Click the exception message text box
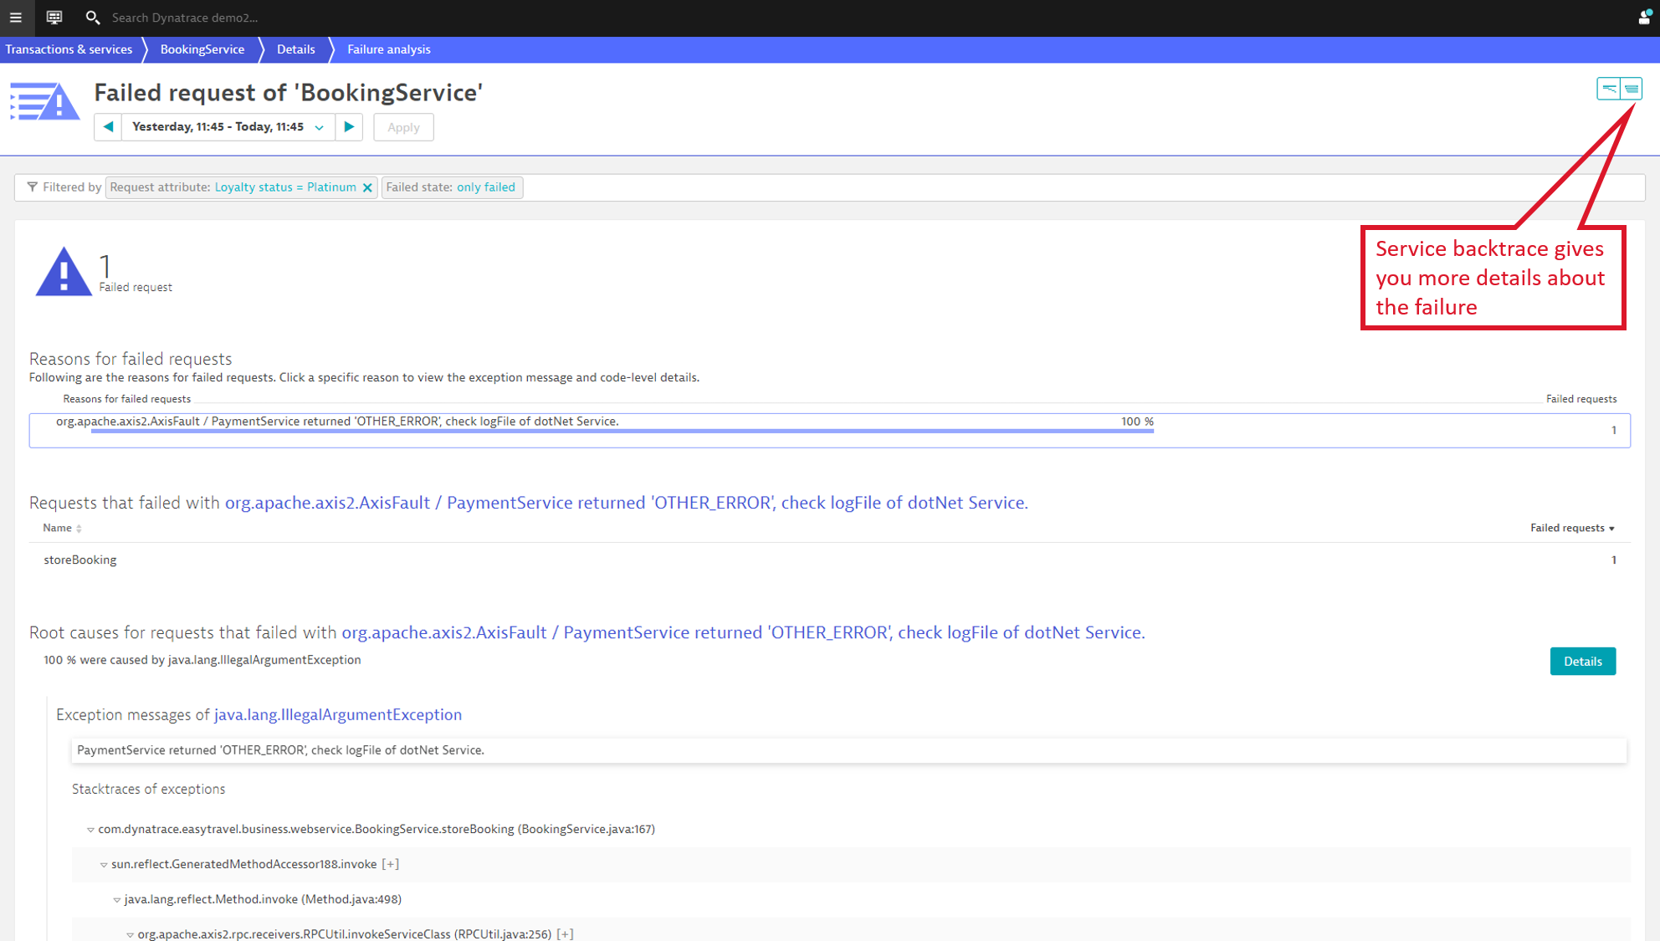 point(848,750)
